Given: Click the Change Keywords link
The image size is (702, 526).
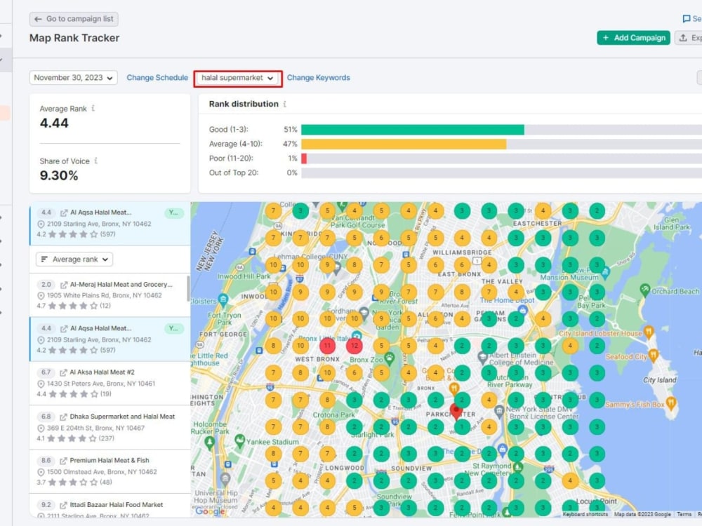Looking at the screenshot, I should coord(318,77).
